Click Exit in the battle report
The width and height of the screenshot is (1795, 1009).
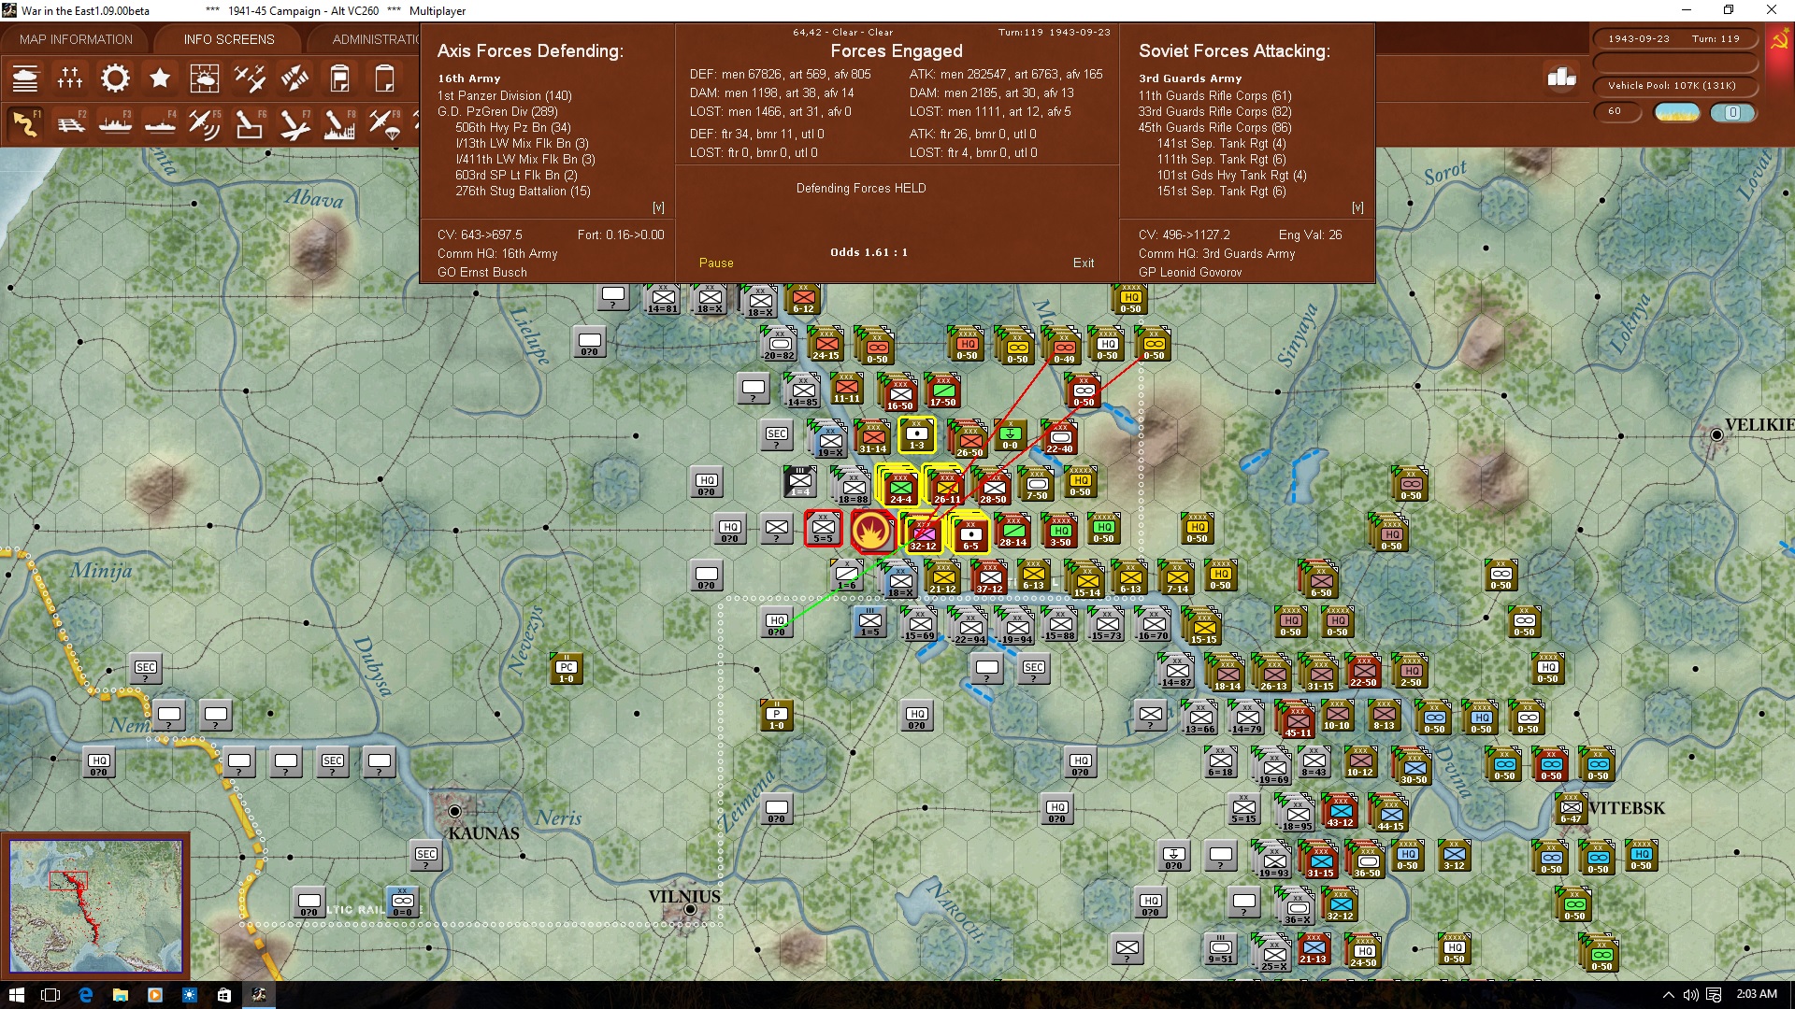click(1084, 263)
